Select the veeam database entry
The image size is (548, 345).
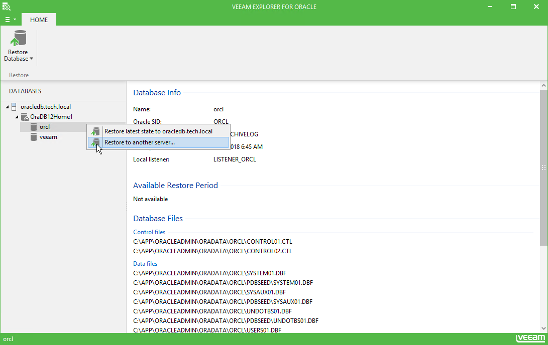[48, 137]
